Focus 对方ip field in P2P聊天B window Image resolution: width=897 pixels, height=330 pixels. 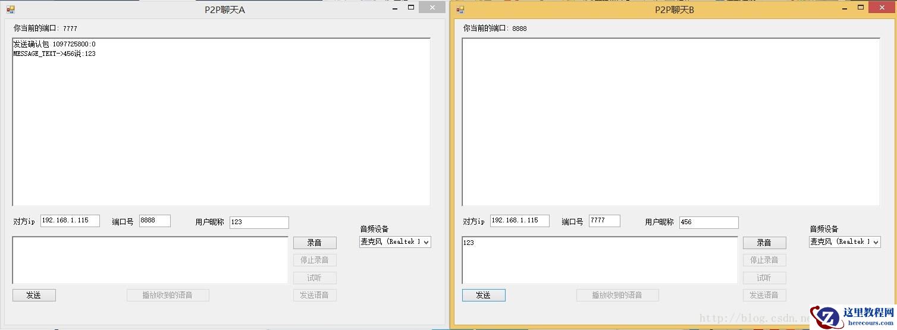tap(520, 221)
